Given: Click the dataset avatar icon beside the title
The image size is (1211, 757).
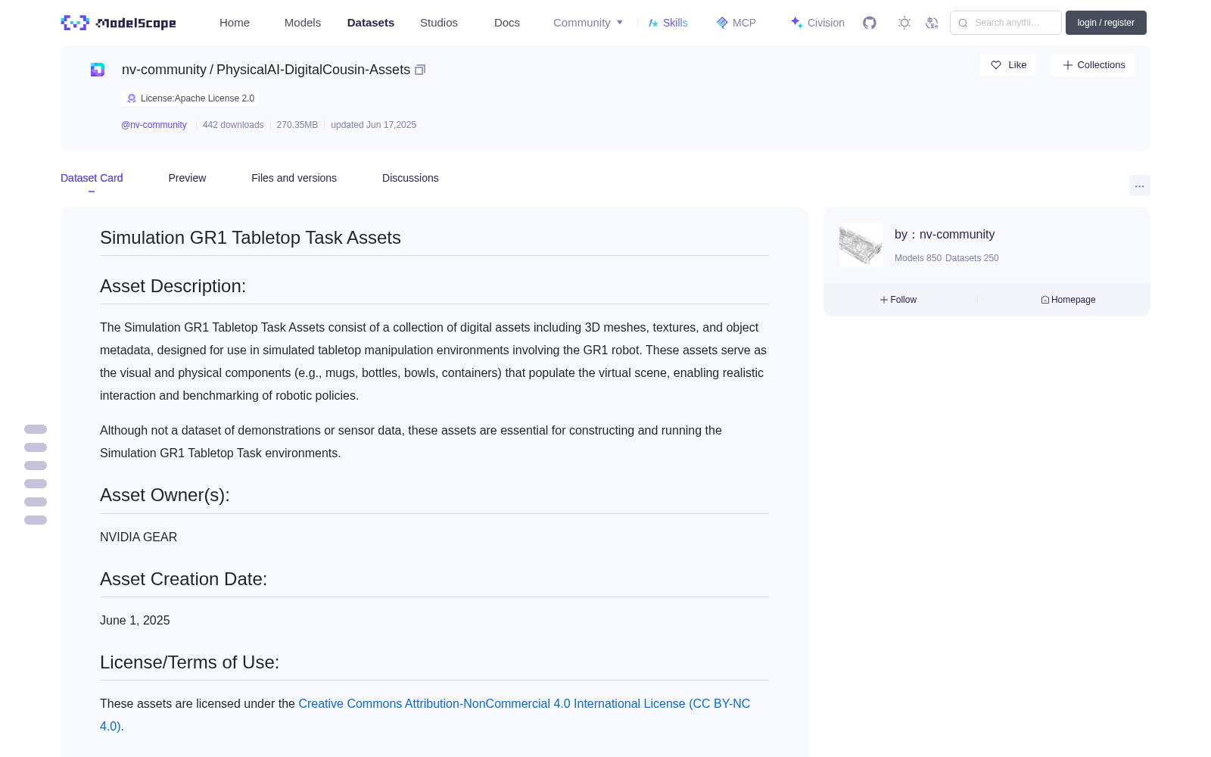Looking at the screenshot, I should pyautogui.click(x=98, y=70).
